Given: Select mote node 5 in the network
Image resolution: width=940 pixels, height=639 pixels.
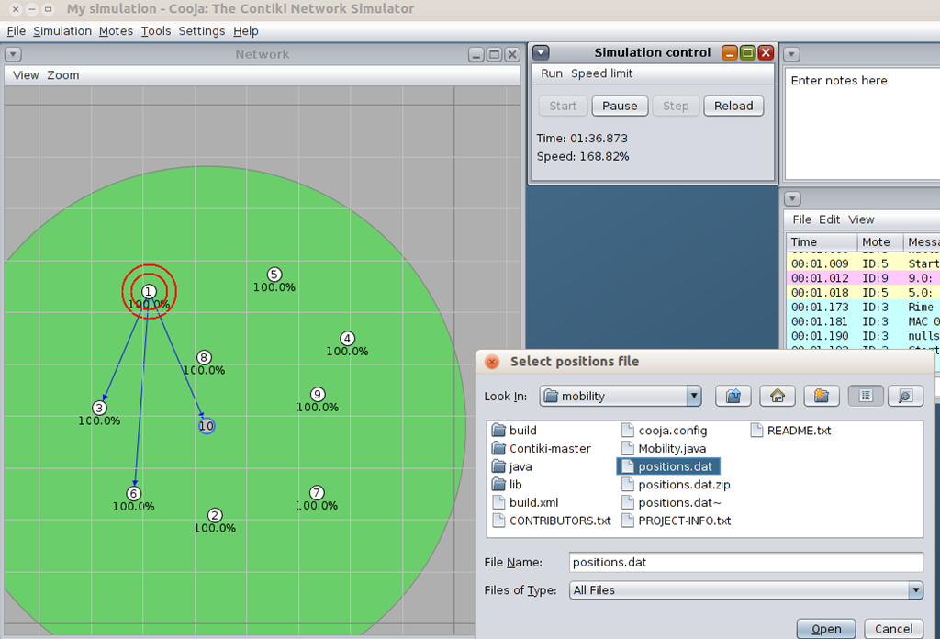Looking at the screenshot, I should click(274, 275).
